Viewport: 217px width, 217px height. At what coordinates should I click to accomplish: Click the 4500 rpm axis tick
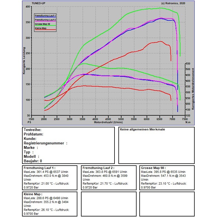click(x=108, y=119)
